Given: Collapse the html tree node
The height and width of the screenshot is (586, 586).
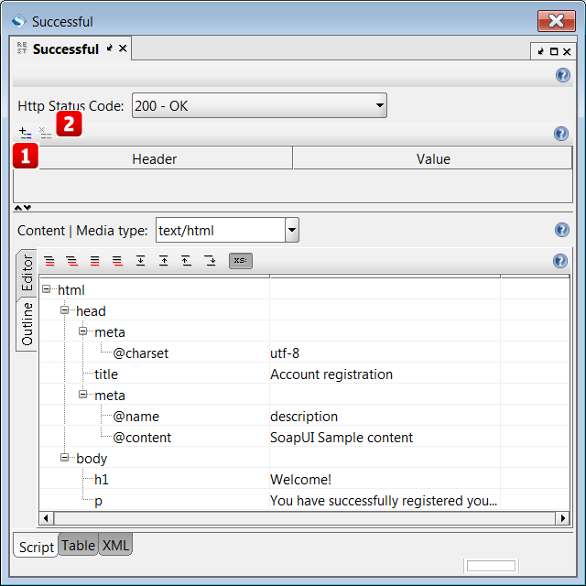Looking at the screenshot, I should [x=47, y=289].
